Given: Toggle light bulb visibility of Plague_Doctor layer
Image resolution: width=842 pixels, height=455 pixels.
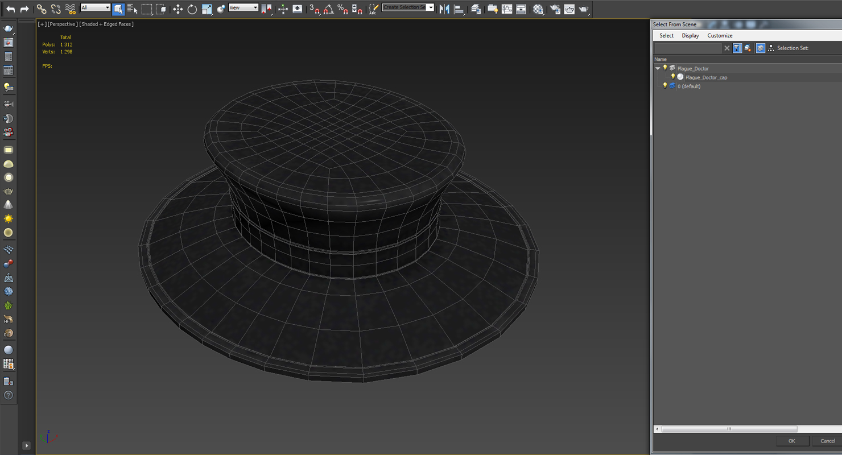Looking at the screenshot, I should (x=664, y=68).
